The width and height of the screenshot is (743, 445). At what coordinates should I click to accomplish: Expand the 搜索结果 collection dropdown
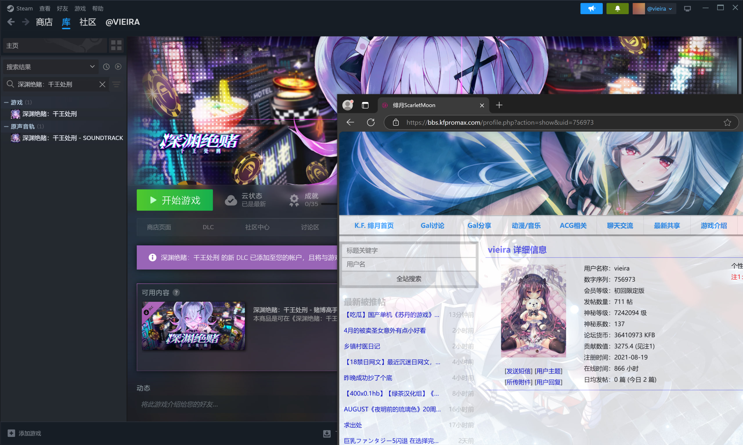tap(92, 67)
